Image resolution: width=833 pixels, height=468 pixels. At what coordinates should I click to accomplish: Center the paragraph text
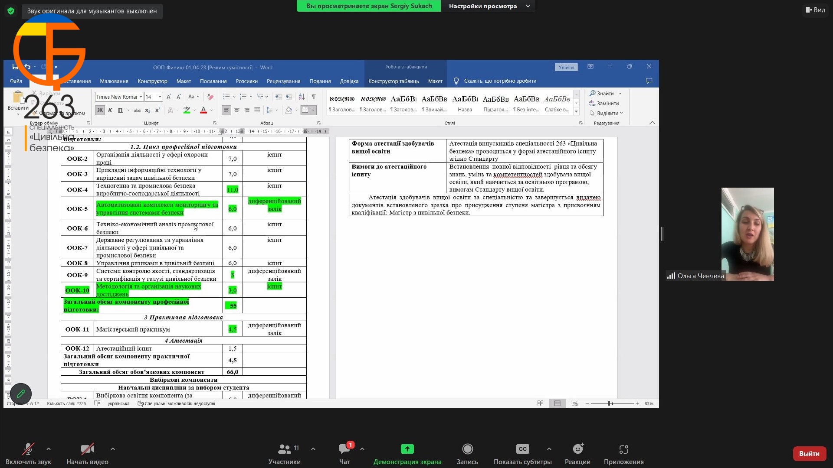tap(236, 110)
